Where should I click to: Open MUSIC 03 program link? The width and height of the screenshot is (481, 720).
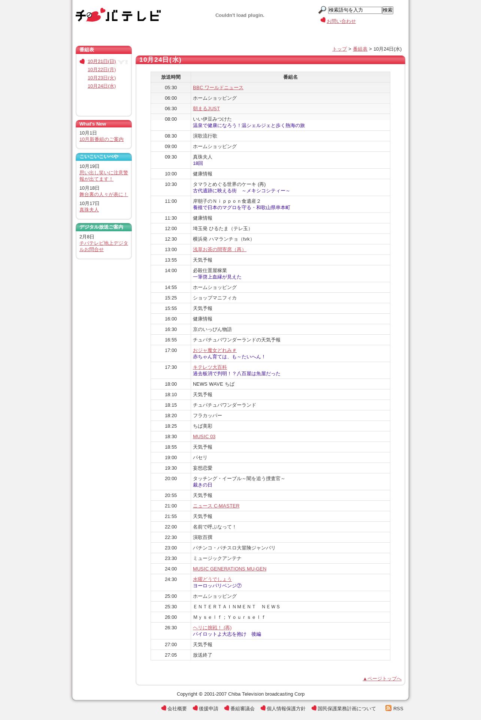pos(204,437)
